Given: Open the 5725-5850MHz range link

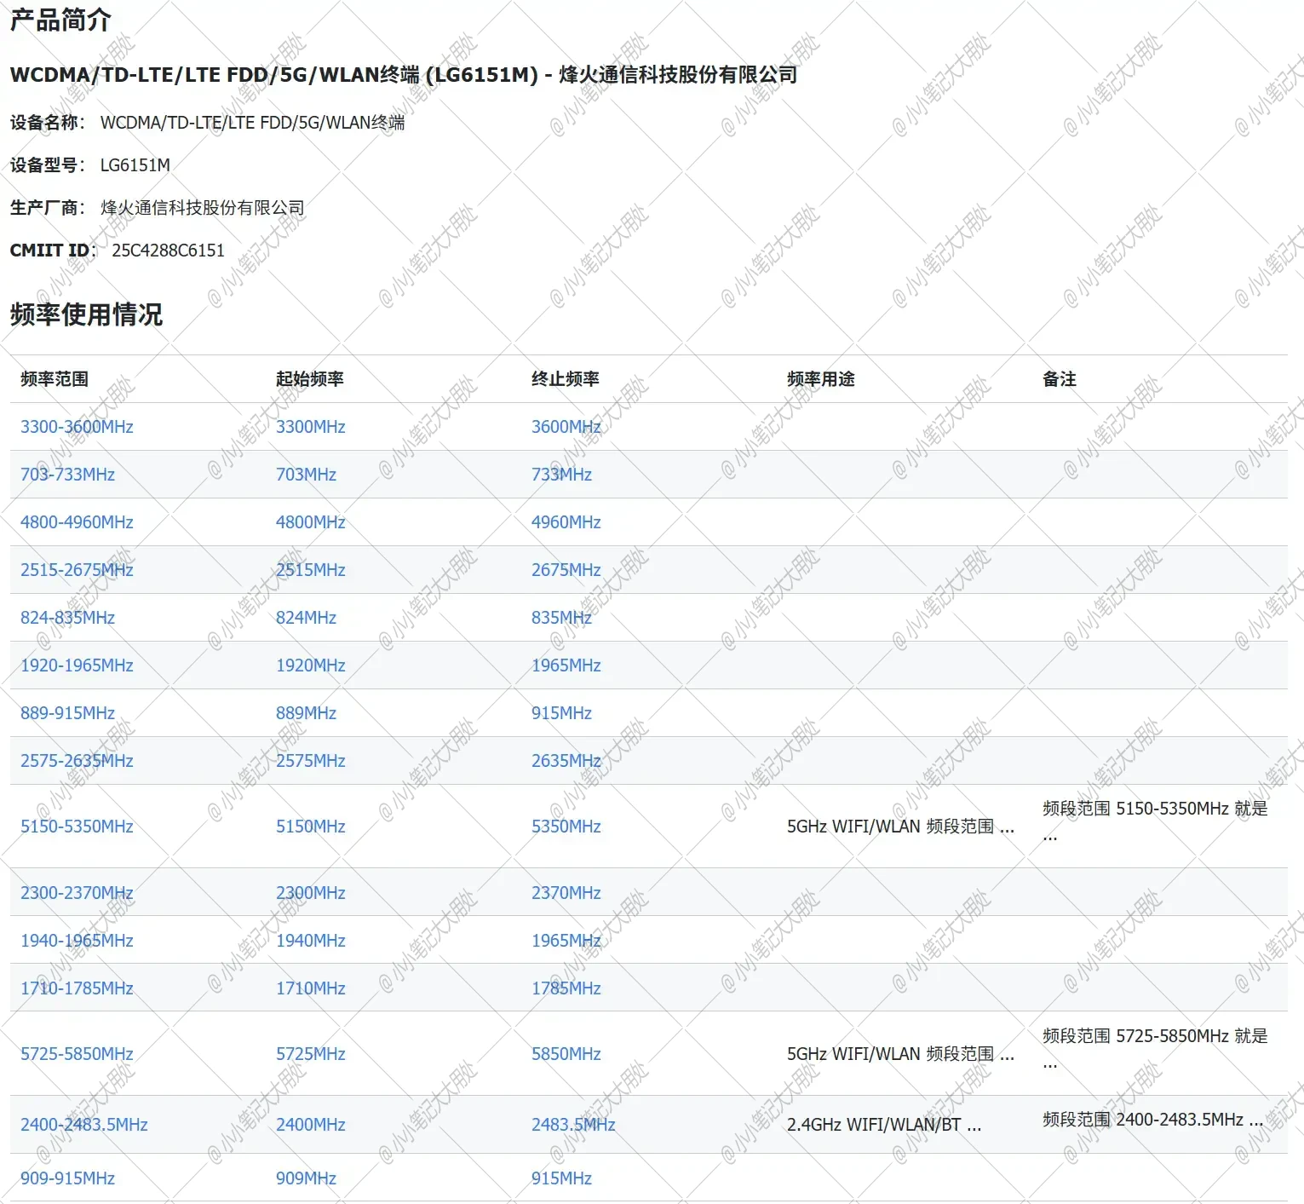Looking at the screenshot, I should point(77,1054).
